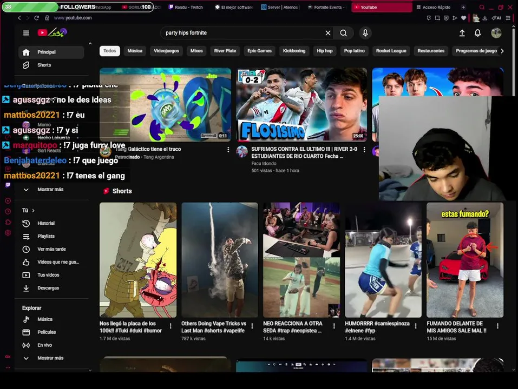Select the Videojuegos filter chip
Viewport: 518px width, 389px height.
point(166,51)
